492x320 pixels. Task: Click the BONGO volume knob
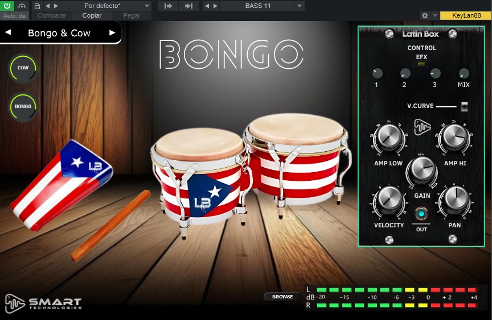pyautogui.click(x=23, y=107)
